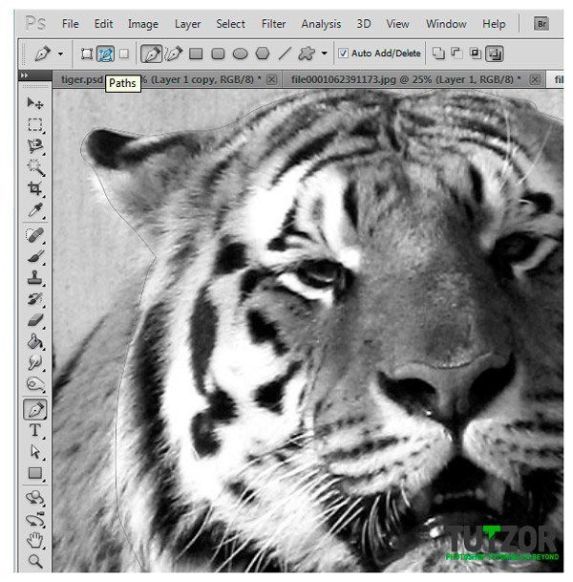Click Add to path area button
Image resolution: width=573 pixels, height=582 pixels.
click(x=438, y=54)
